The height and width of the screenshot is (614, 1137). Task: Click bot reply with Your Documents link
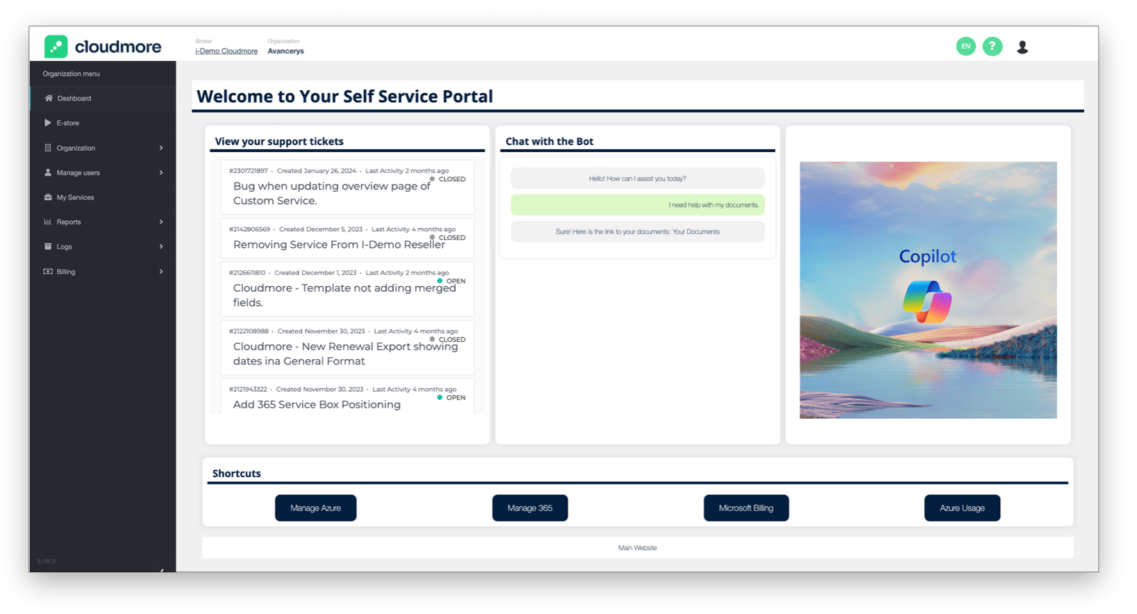638,232
